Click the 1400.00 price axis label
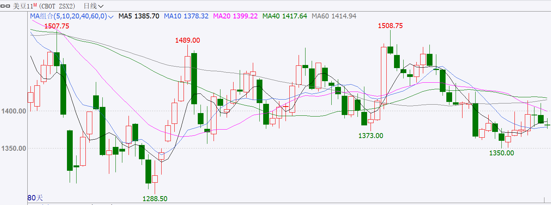This screenshot has width=551, height=205. (13, 111)
